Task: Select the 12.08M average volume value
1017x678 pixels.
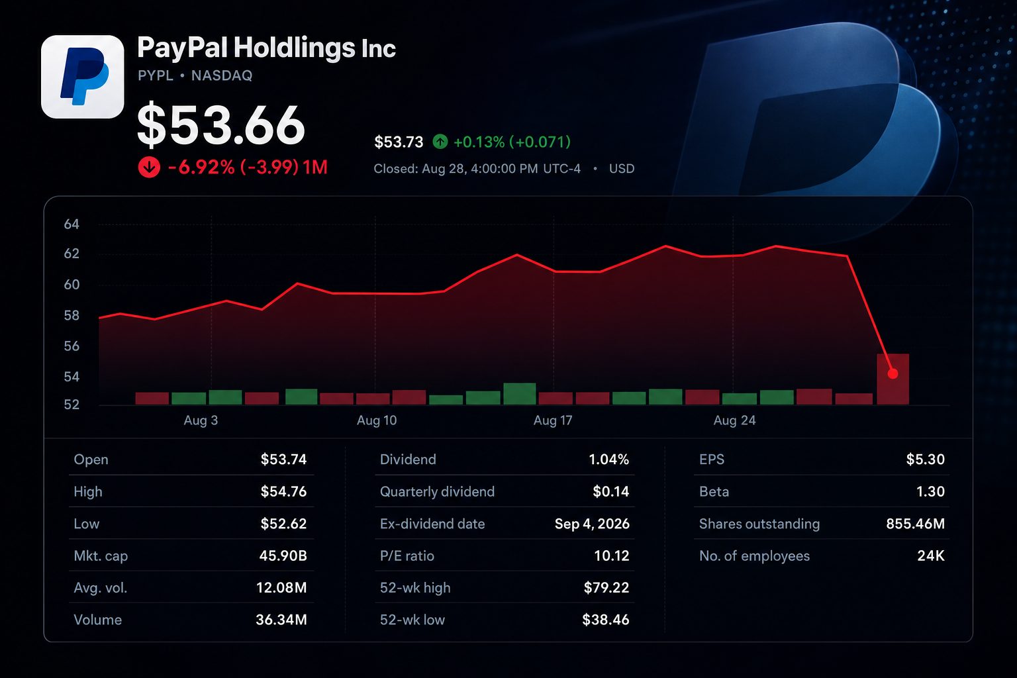Action: 281,588
